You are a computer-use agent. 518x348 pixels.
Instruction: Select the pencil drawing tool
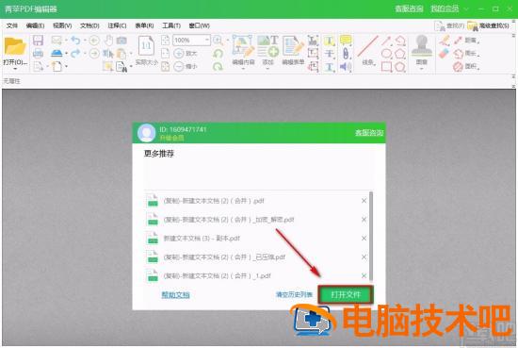pyautogui.click(x=445, y=41)
